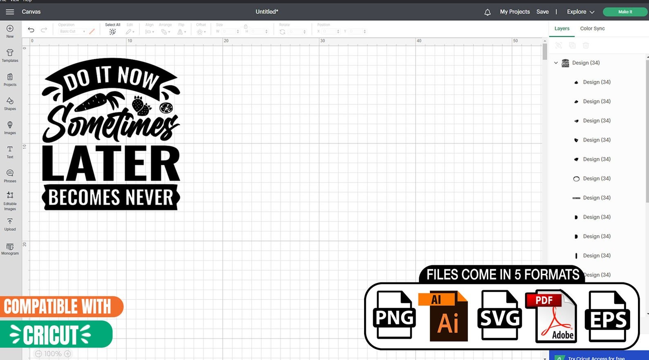Open the Arrange dropdown

tap(166, 31)
